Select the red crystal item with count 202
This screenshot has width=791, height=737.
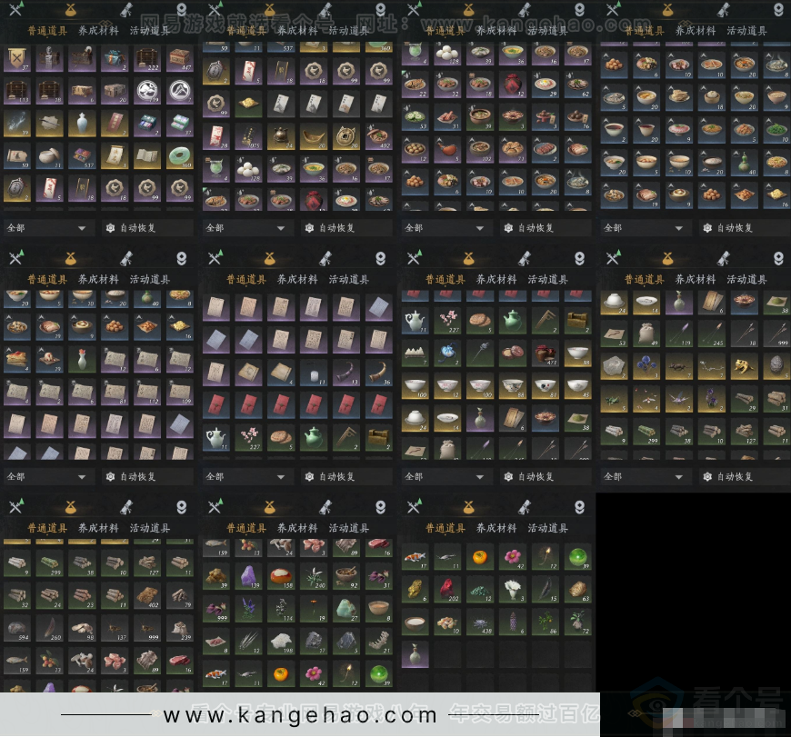pyautogui.click(x=447, y=589)
